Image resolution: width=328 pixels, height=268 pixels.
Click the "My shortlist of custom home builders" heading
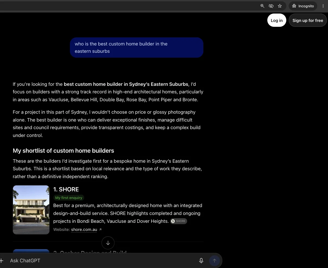click(x=63, y=151)
